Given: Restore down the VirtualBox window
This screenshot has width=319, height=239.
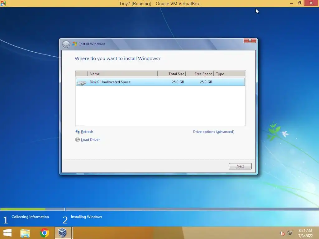Looking at the screenshot, I should (300, 3).
